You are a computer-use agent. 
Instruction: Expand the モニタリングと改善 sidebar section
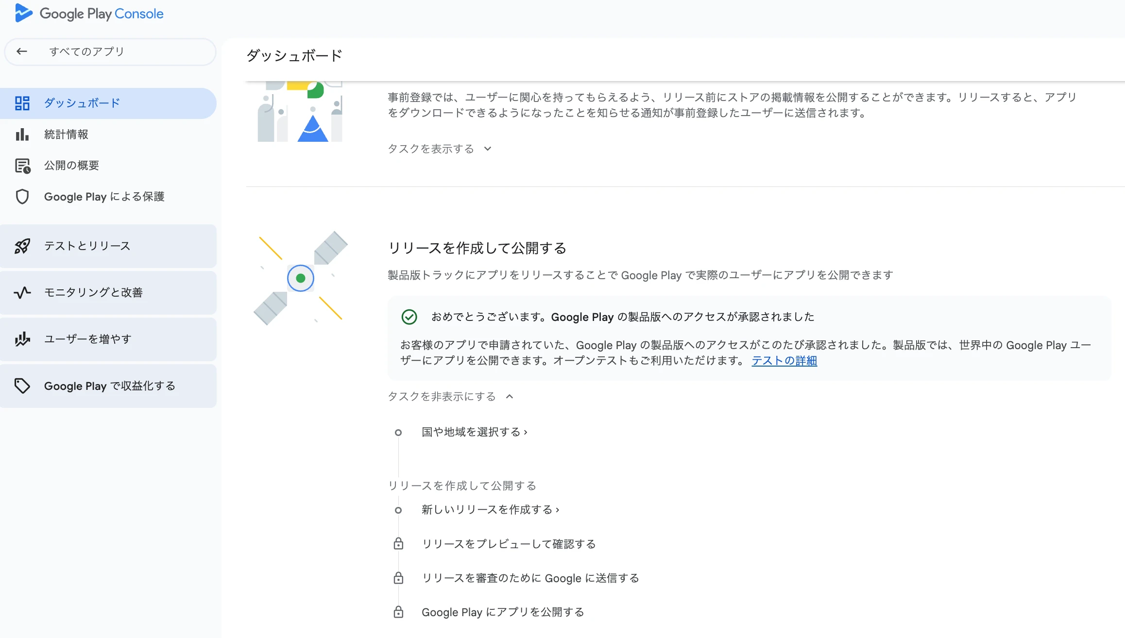point(108,292)
